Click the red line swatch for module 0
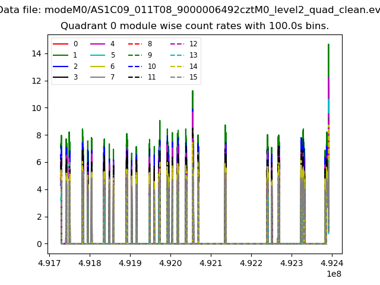380x285 pixels. click(x=61, y=44)
